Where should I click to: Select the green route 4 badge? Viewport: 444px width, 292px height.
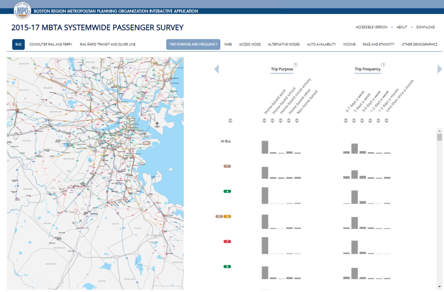[227, 191]
